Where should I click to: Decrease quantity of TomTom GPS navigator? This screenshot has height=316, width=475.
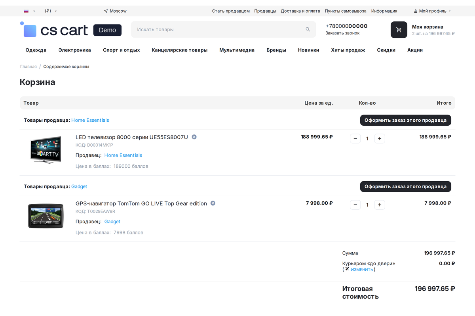pos(355,205)
